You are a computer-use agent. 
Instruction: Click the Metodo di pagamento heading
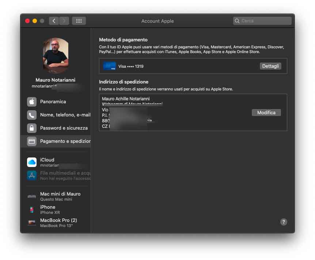coord(123,40)
